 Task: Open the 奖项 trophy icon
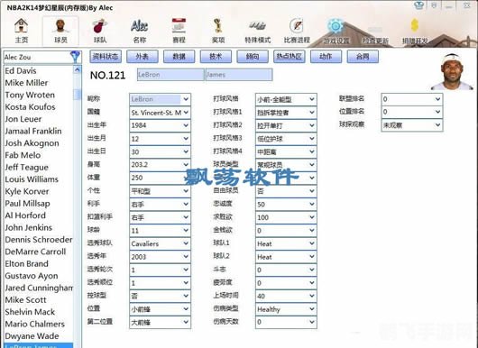(218, 31)
